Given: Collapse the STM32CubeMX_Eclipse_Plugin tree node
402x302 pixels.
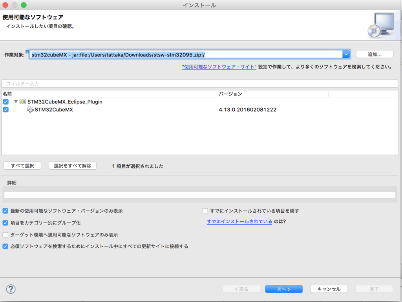Looking at the screenshot, I should (16, 101).
